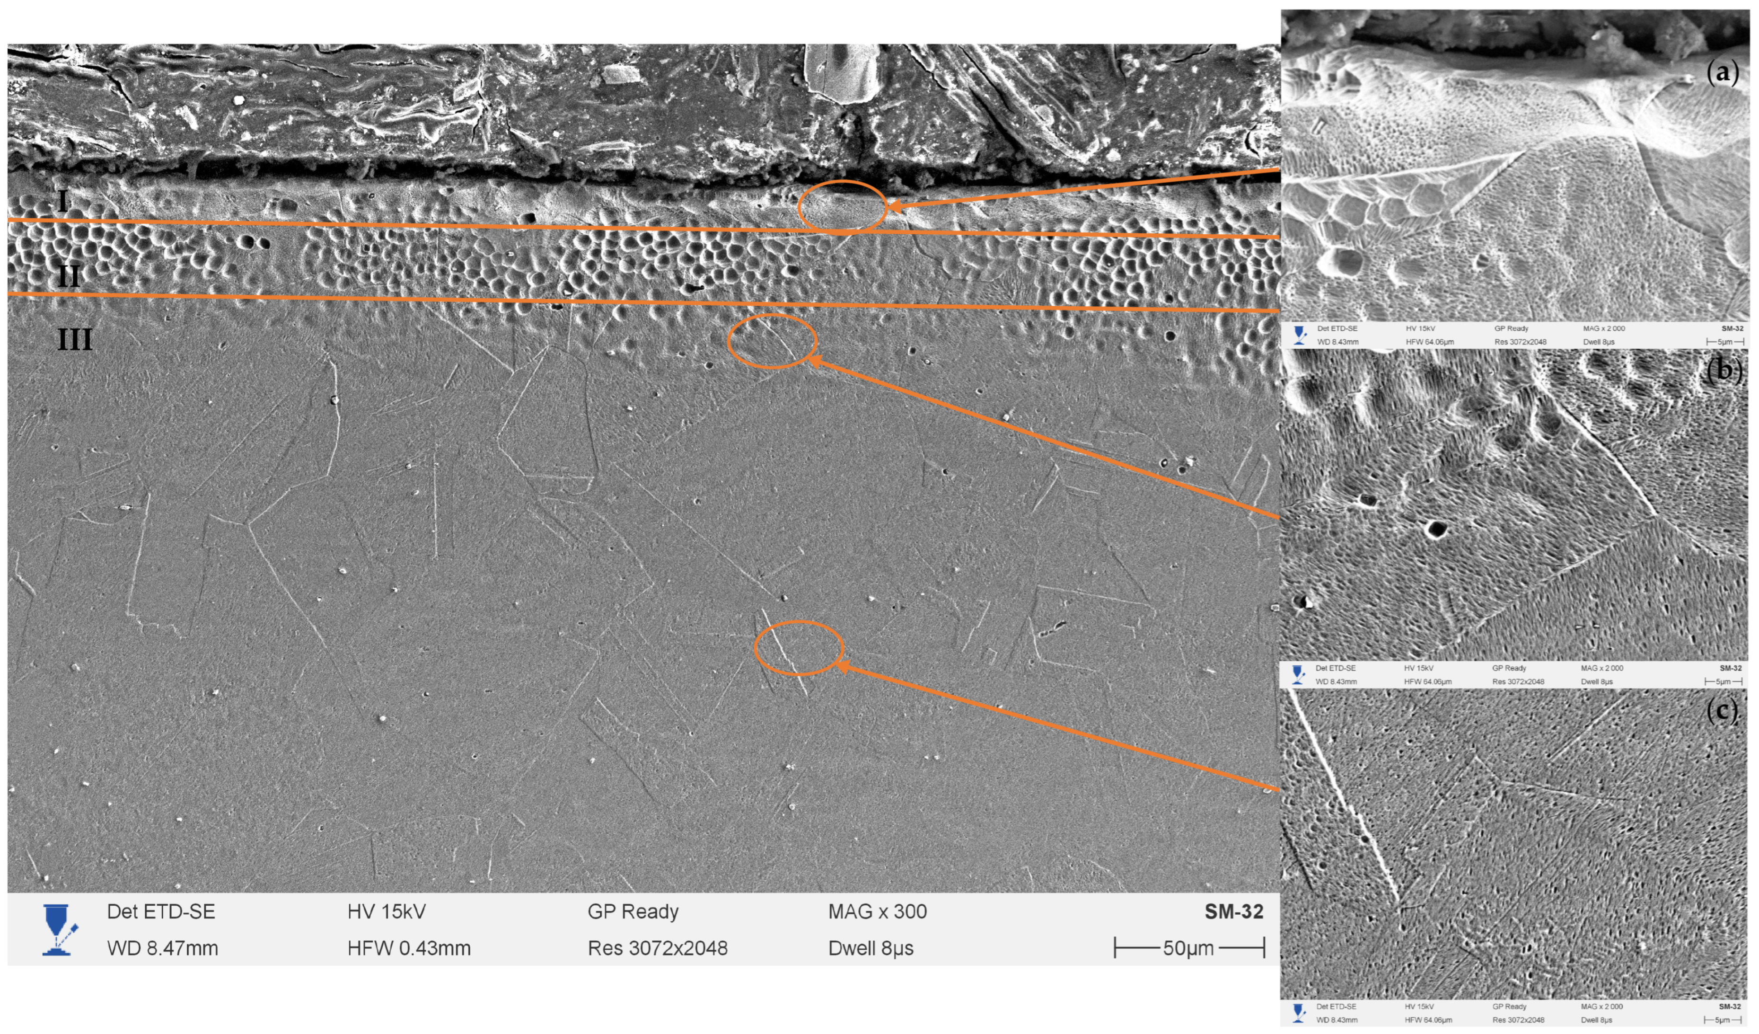Image resolution: width=1759 pixels, height=1034 pixels.
Task: Click the Det ETD-SE detector text
Action: [160, 912]
